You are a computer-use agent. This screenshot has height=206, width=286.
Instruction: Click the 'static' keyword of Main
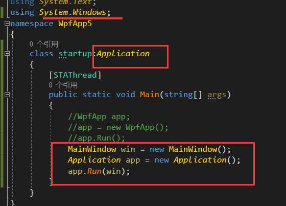click(97, 95)
